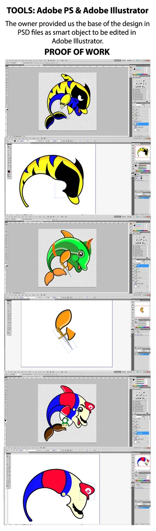Pick from color spectrum bar in yellow body Illustrator window
This screenshot has width=156, height=531.
click(x=143, y=171)
